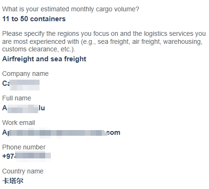Select the blurred company name value

click(x=21, y=83)
